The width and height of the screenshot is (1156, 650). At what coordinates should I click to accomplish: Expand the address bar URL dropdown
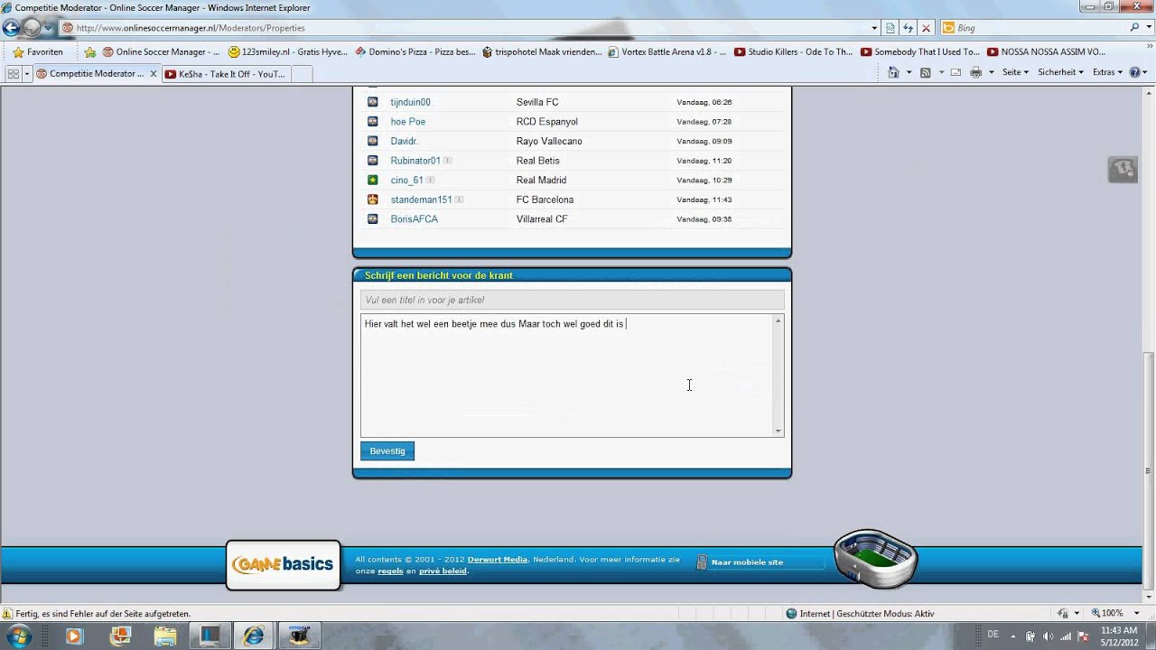pyautogui.click(x=874, y=28)
